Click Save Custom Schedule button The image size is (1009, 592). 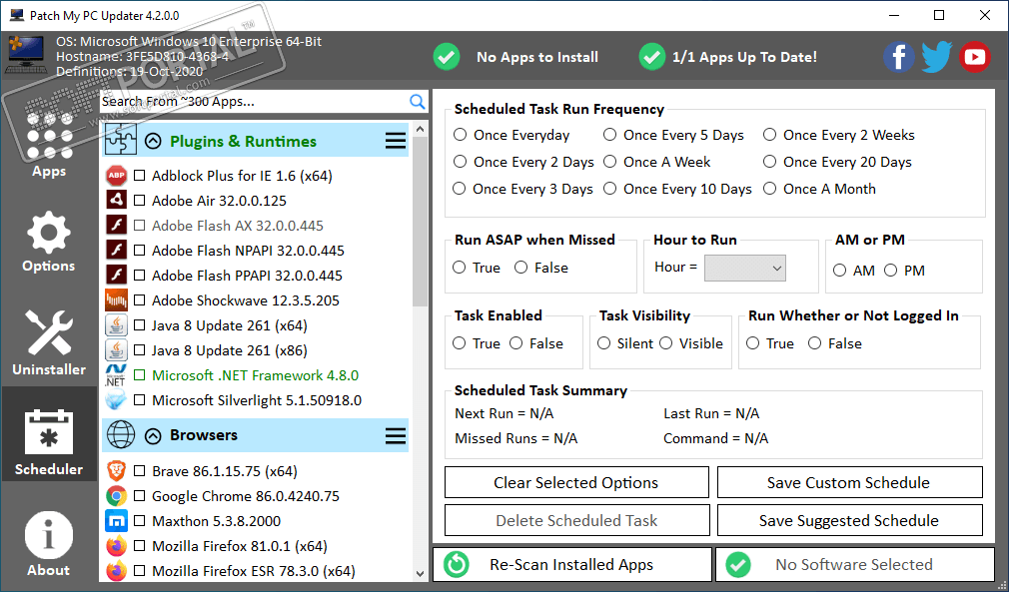[849, 483]
